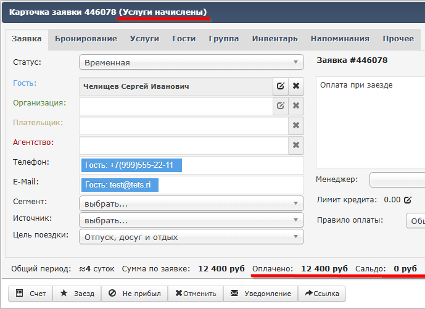Open the Цель поездки dropdown
This screenshot has width=425, height=309.
pos(191,237)
